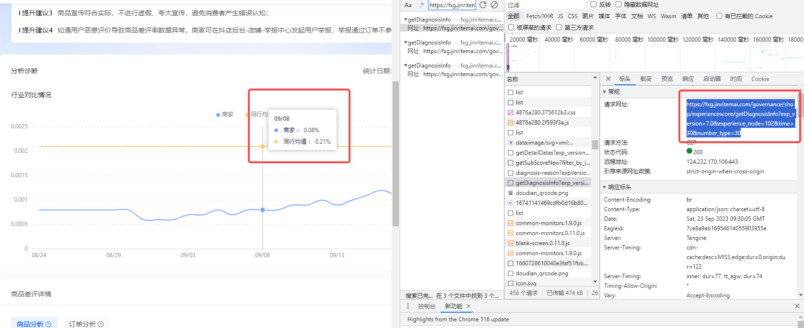Filter requests by Fetch/XHR

[x=540, y=16]
